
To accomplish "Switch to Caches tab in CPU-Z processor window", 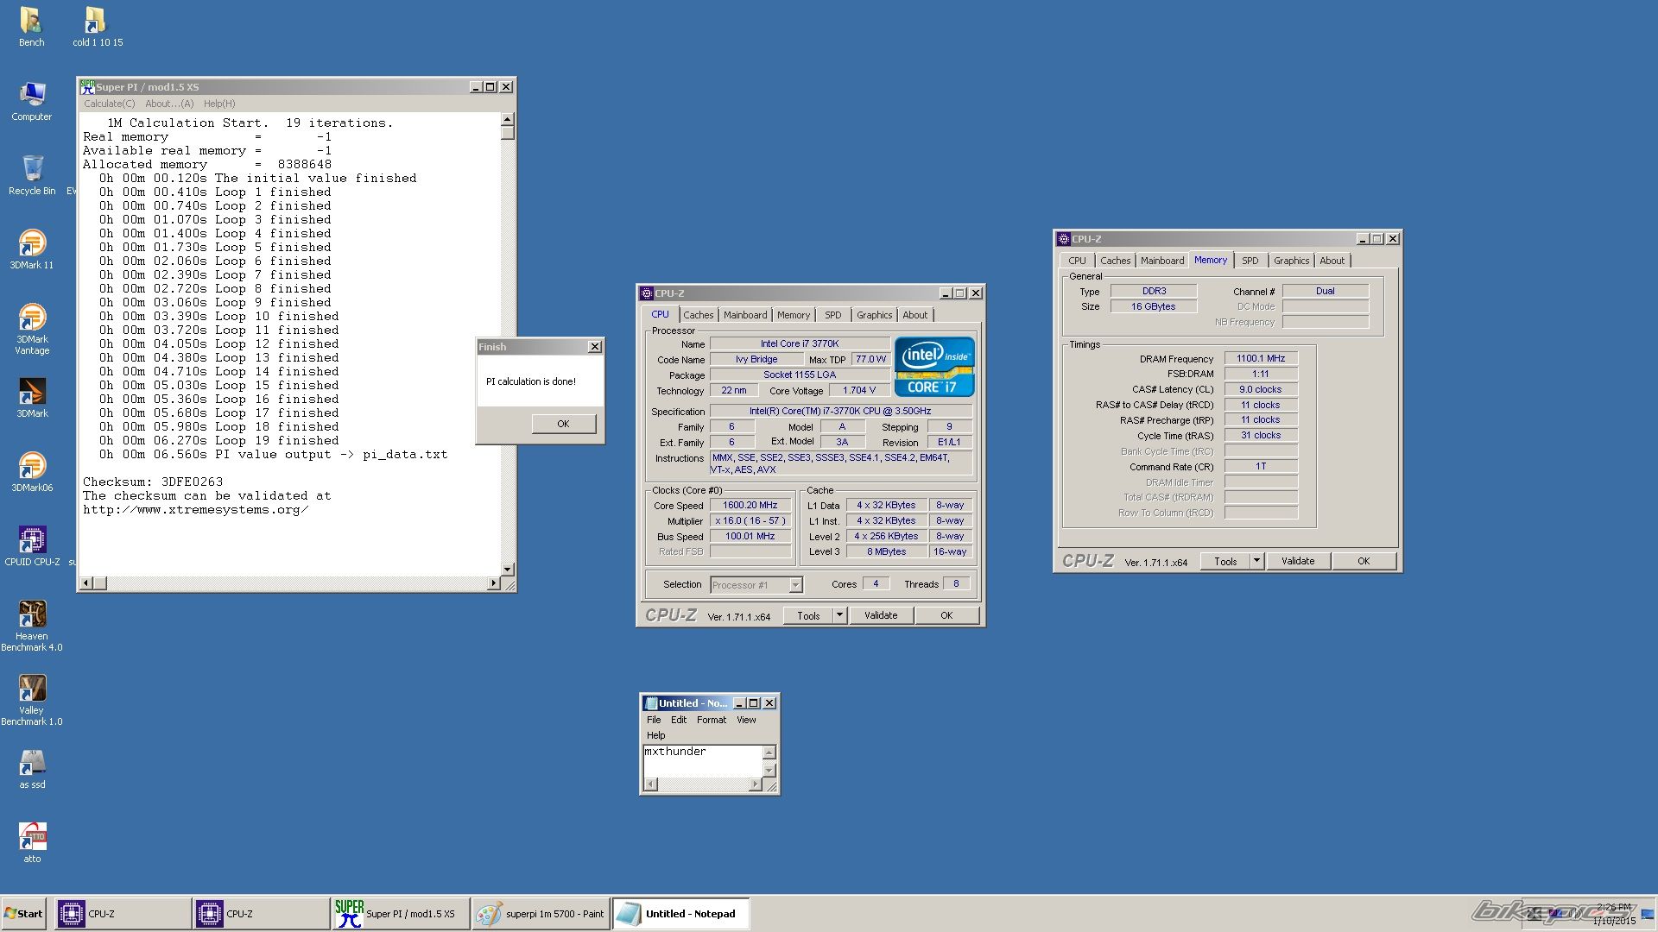I will 699,315.
